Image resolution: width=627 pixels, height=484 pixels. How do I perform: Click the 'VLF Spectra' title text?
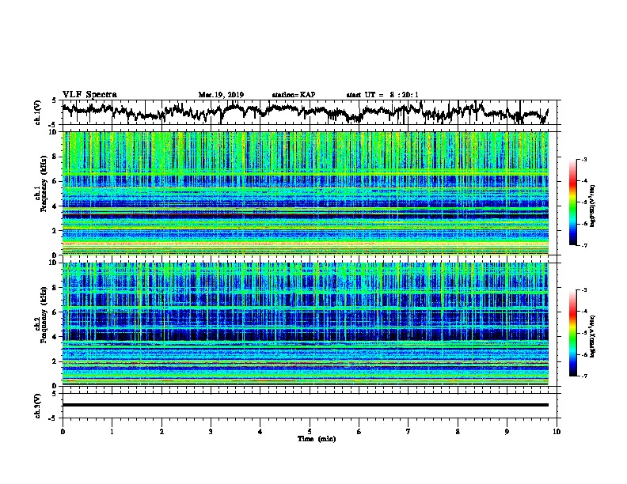tap(89, 95)
